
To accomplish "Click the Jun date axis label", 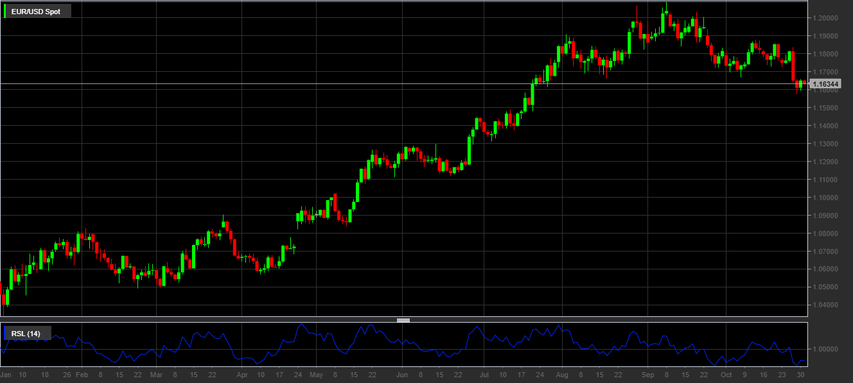I will point(401,374).
